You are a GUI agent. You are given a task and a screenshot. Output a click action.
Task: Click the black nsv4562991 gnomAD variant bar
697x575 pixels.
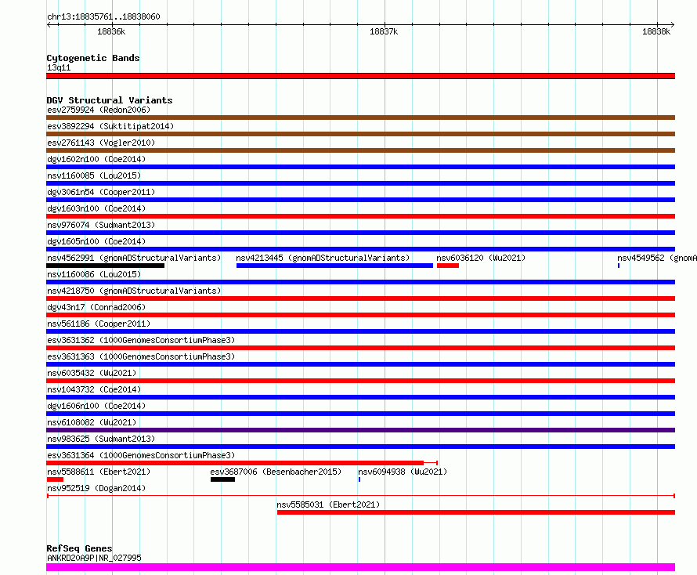point(106,266)
